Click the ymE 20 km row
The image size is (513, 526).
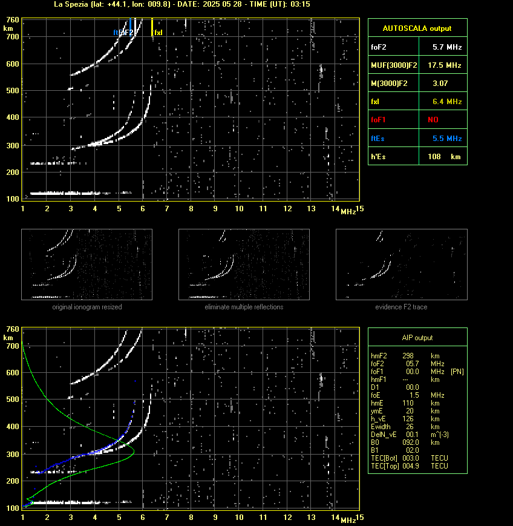pyautogui.click(x=405, y=411)
